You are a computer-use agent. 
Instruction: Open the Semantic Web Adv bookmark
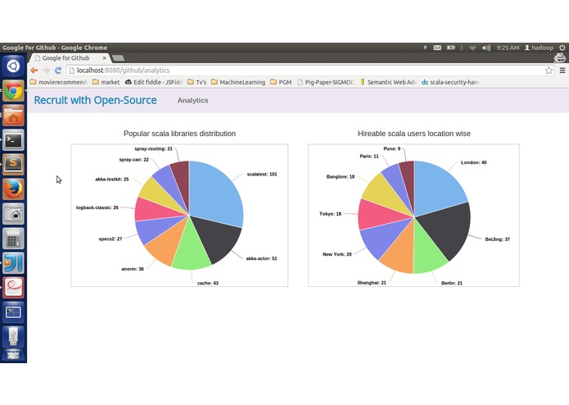pos(387,82)
